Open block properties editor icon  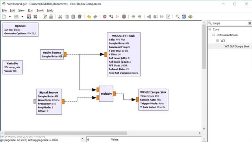point(44,17)
